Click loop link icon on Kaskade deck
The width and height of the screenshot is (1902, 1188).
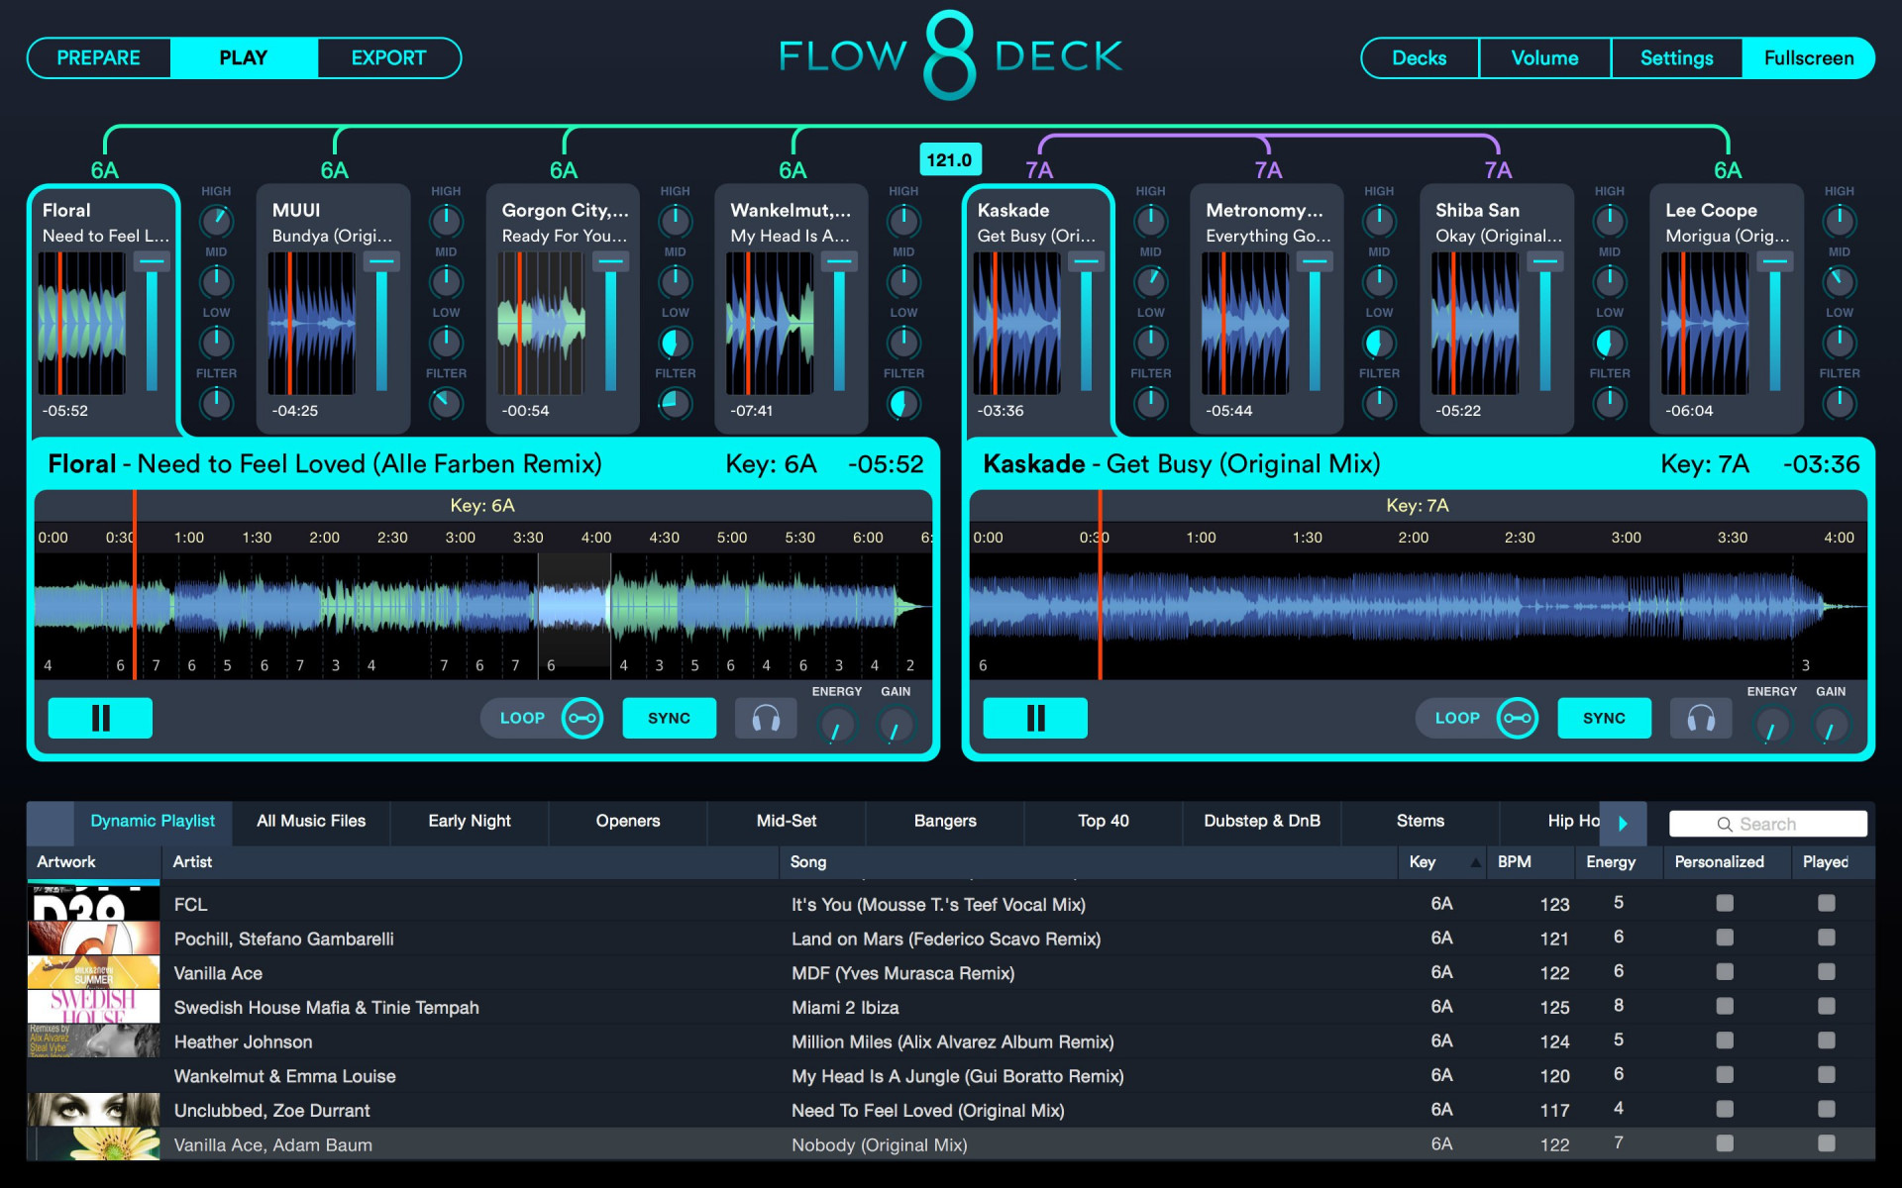coord(1518,718)
